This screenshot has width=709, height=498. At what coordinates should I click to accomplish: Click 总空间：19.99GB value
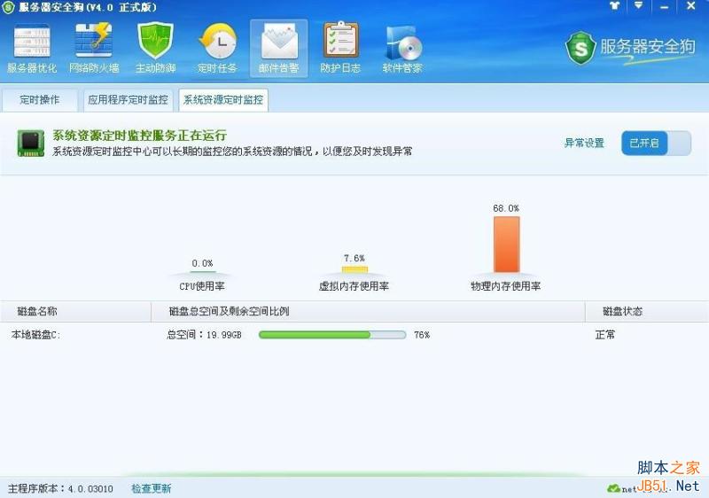(204, 335)
